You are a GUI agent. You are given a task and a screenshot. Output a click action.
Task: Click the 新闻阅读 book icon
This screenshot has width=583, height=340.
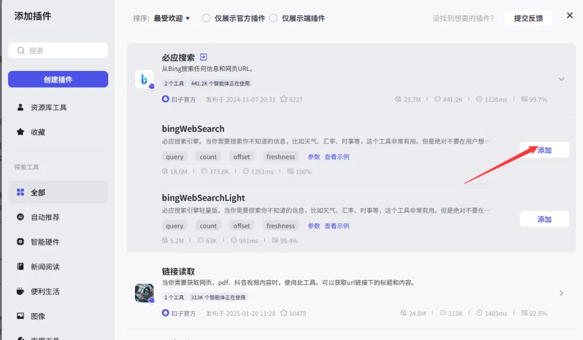point(20,266)
